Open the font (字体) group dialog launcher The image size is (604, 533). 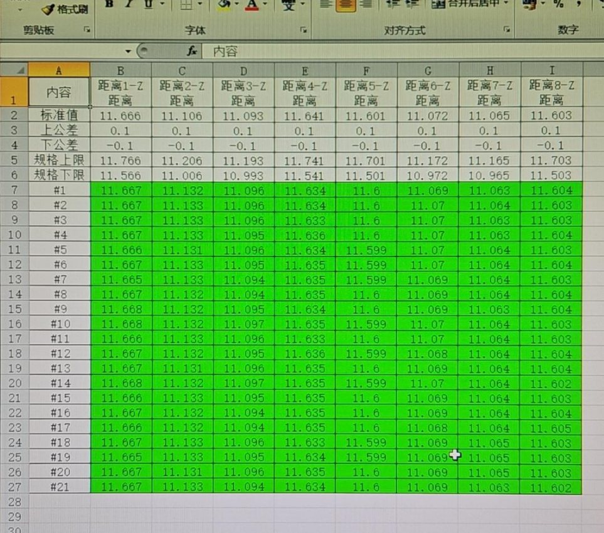click(304, 29)
